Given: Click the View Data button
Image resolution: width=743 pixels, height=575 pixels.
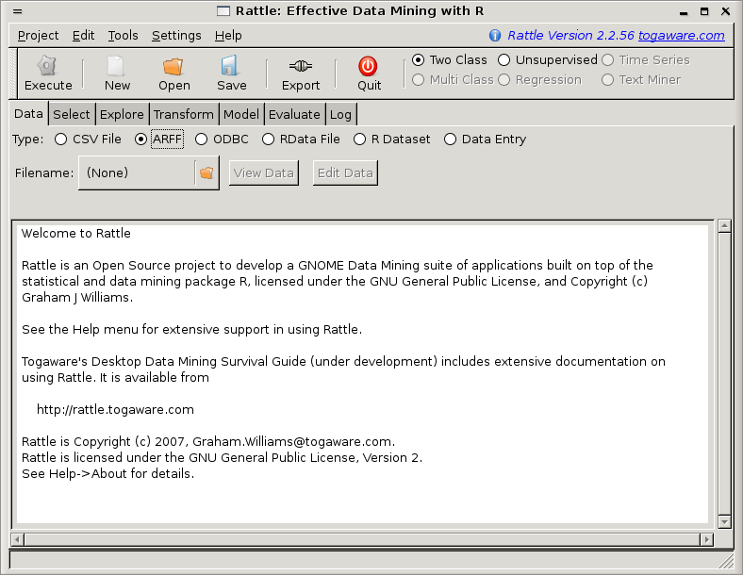Looking at the screenshot, I should point(263,173).
